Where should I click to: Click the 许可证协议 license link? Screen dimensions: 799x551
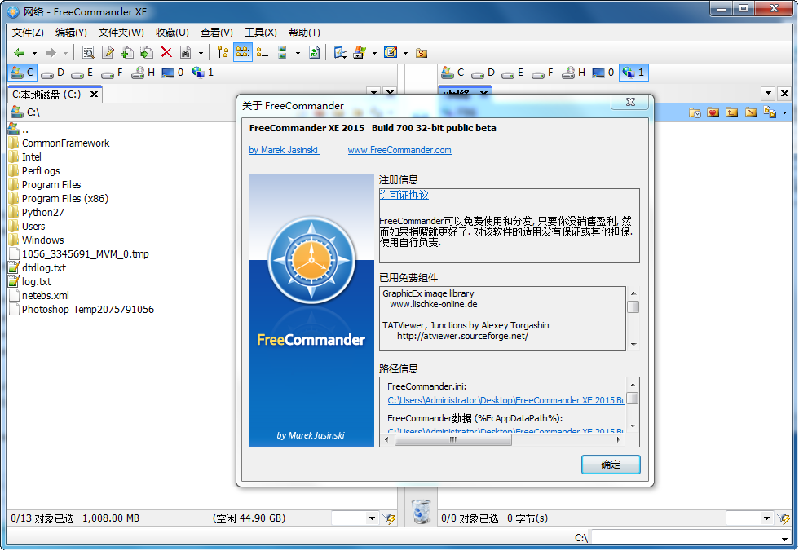(404, 196)
